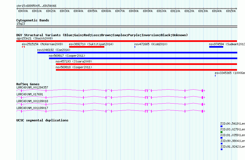245x160 pixels.
Task: Open esv2515154 (McKernan2009) variant label
Action: [42, 44]
